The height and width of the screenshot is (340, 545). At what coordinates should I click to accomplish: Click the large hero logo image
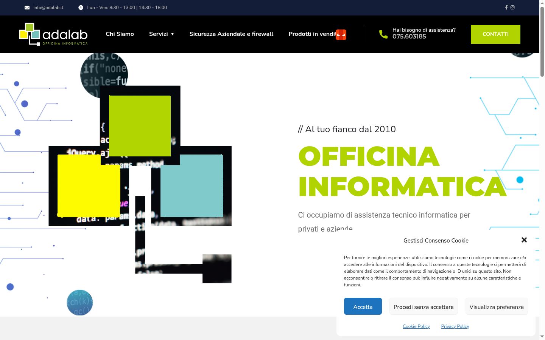(140, 184)
